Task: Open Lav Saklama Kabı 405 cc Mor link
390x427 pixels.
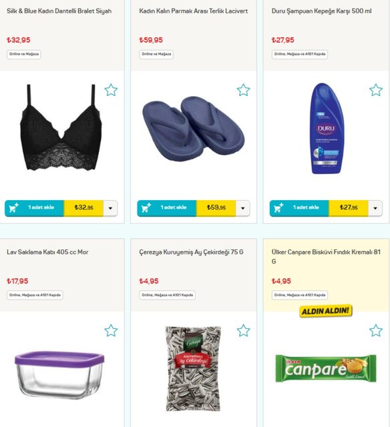Action: click(x=47, y=252)
